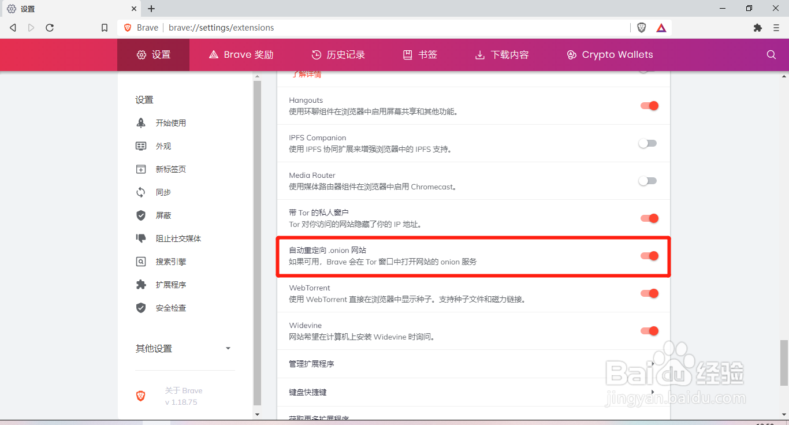This screenshot has height=425, width=789.
Task: Open the browser main menu icon
Action: tap(775, 28)
